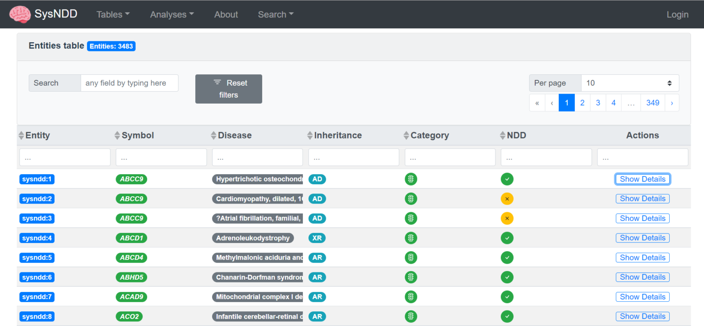Click the SysNDD brain logo icon
The width and height of the screenshot is (704, 326).
pyautogui.click(x=20, y=14)
